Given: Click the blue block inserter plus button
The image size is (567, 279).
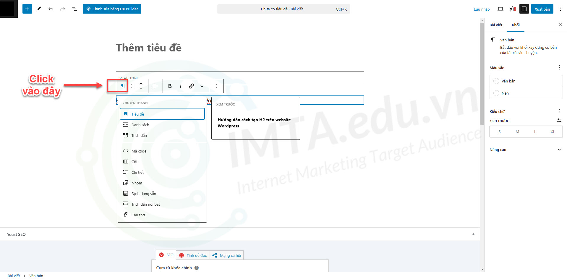Looking at the screenshot, I should click(27, 9).
